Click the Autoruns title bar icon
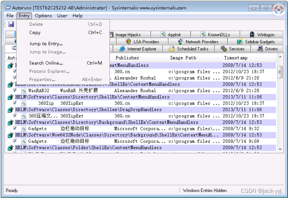The width and height of the screenshot is (288, 198). point(8,8)
